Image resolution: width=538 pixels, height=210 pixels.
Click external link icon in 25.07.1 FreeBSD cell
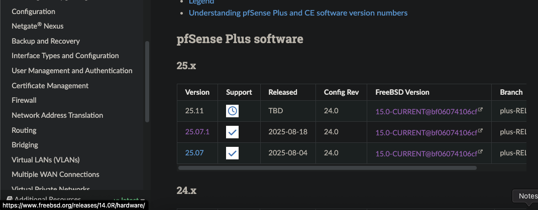[x=480, y=130]
